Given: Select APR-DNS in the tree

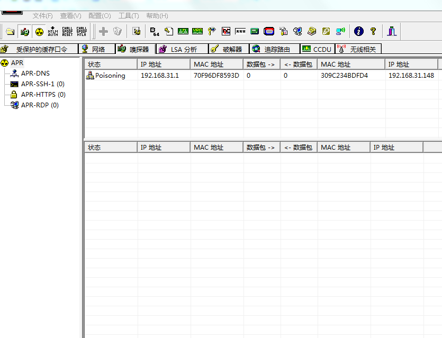Looking at the screenshot, I should (x=35, y=74).
